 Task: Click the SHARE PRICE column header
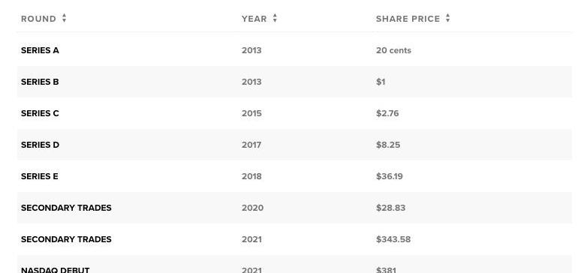pos(408,19)
